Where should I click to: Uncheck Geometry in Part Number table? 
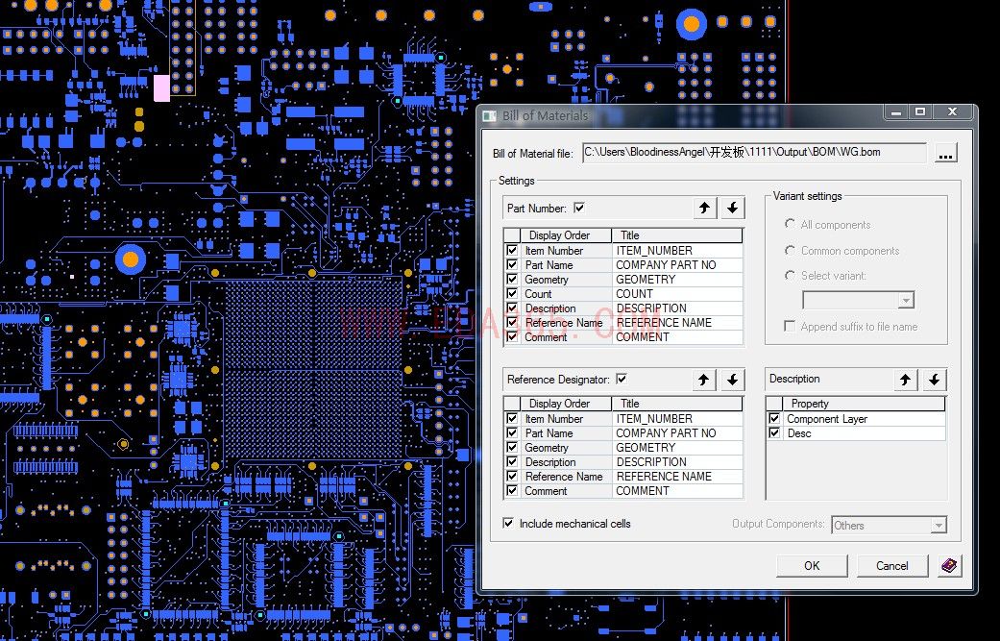click(x=512, y=279)
